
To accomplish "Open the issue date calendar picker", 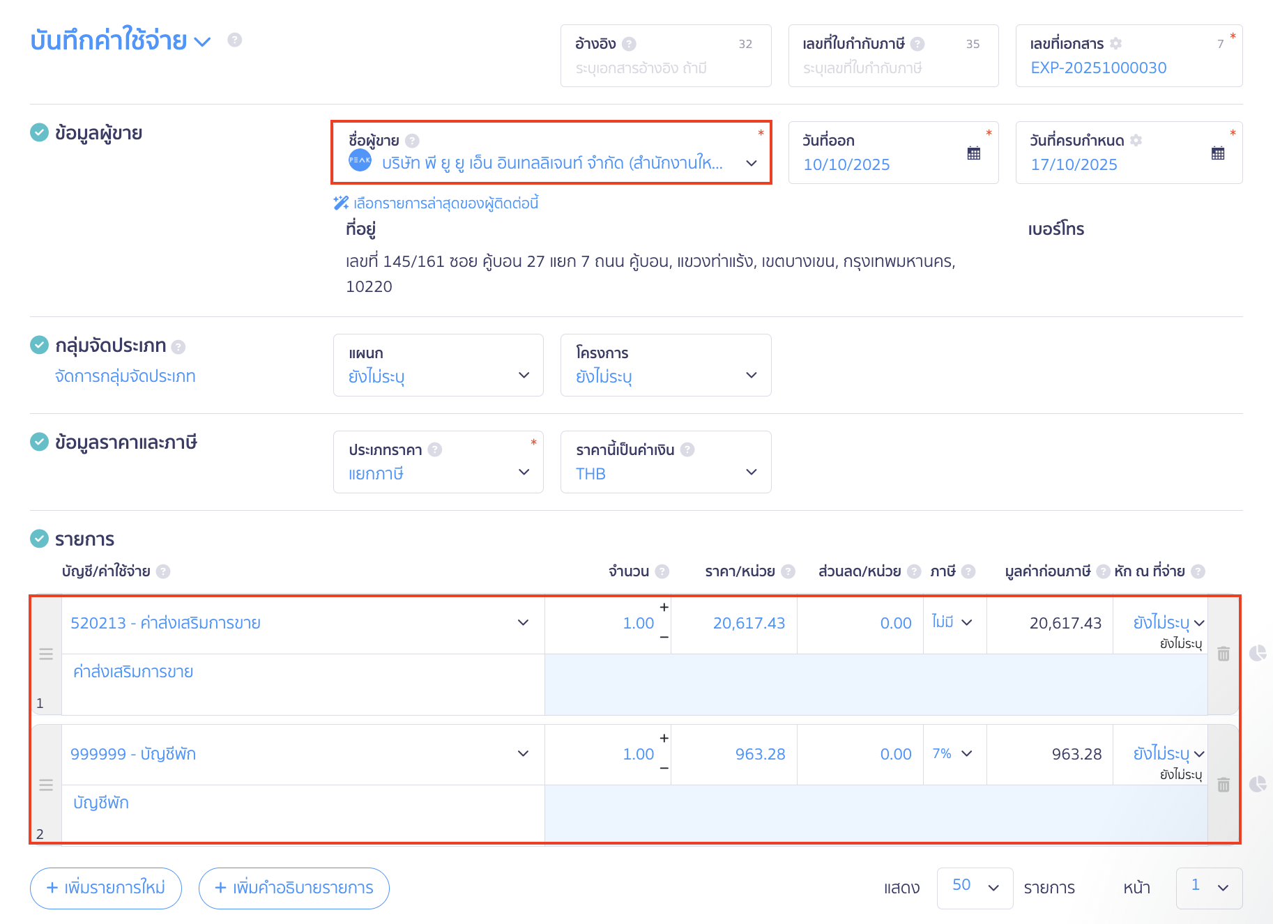I will pyautogui.click(x=973, y=153).
